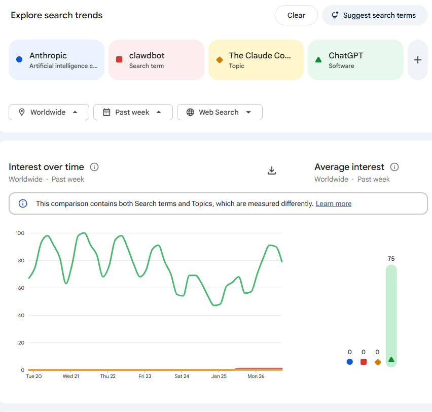This screenshot has width=432, height=412.
Task: Click the Tue 20 axis label
Action: (x=34, y=376)
